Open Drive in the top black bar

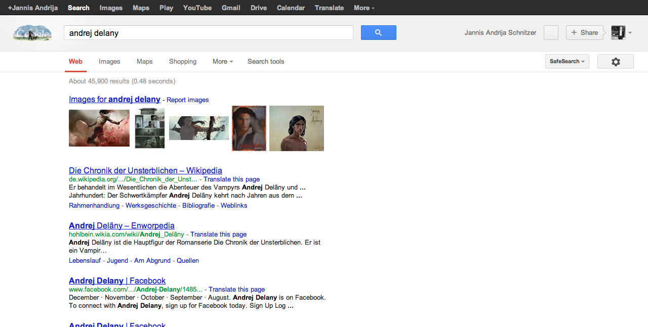coord(259,8)
